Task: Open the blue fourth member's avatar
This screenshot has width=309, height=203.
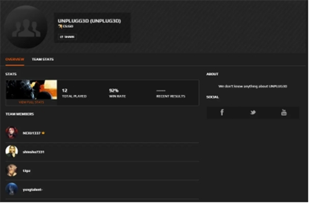Action: pyautogui.click(x=12, y=189)
